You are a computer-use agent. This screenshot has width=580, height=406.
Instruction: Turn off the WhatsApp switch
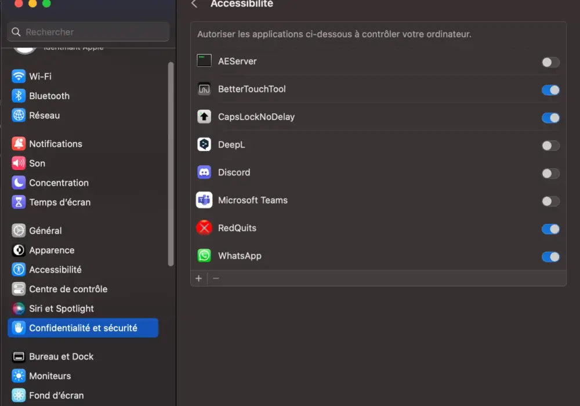[550, 256]
